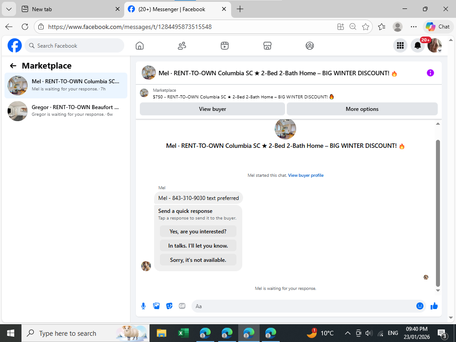Open Windows Start menu
The width and height of the screenshot is (456, 342).
11,333
